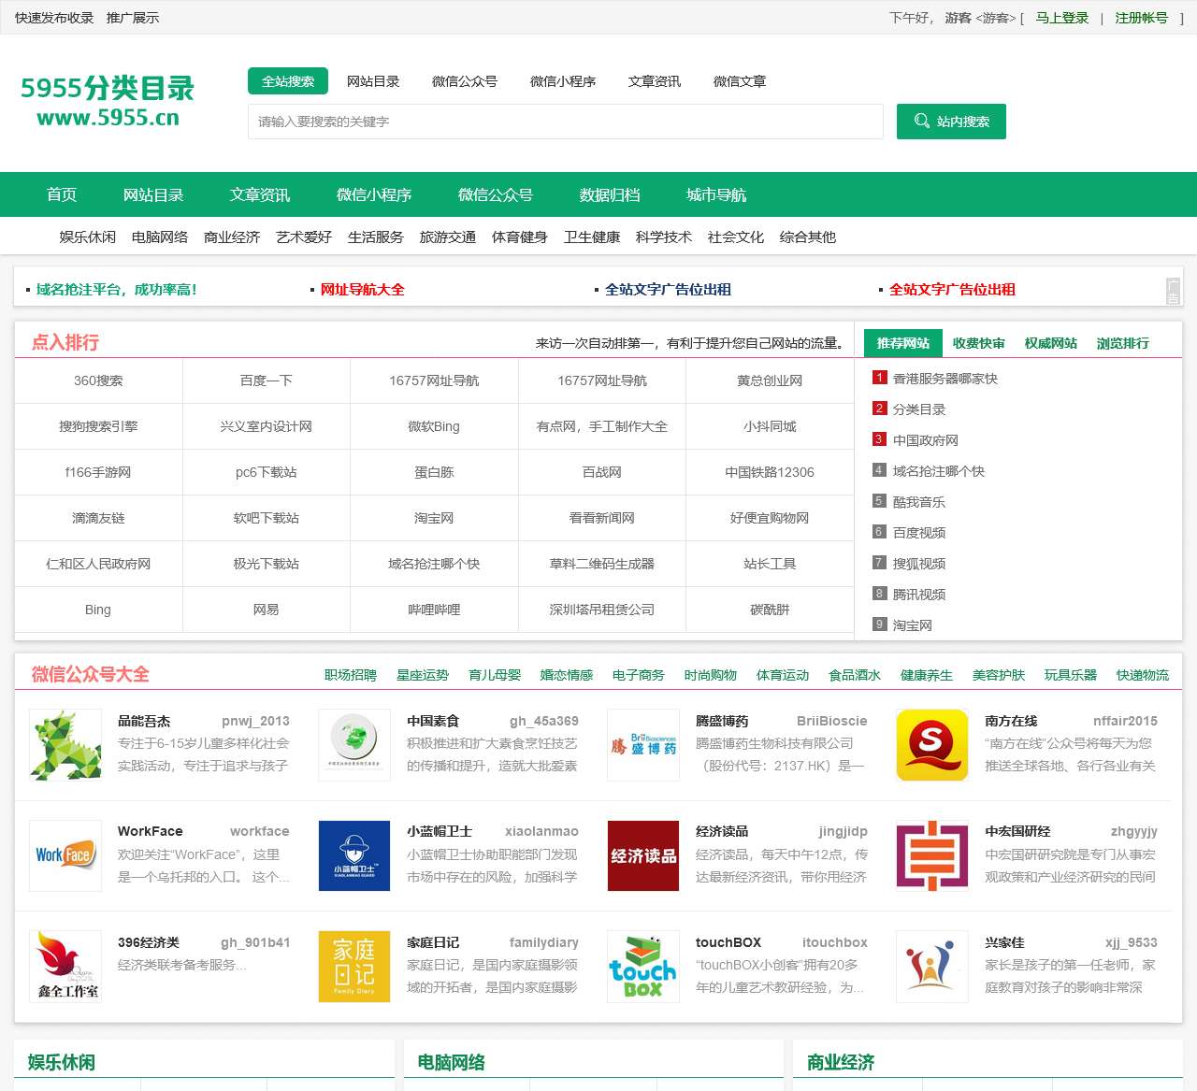Open 中国政府网 in the recommended list
The width and height of the screenshot is (1197, 1091).
pos(926,440)
